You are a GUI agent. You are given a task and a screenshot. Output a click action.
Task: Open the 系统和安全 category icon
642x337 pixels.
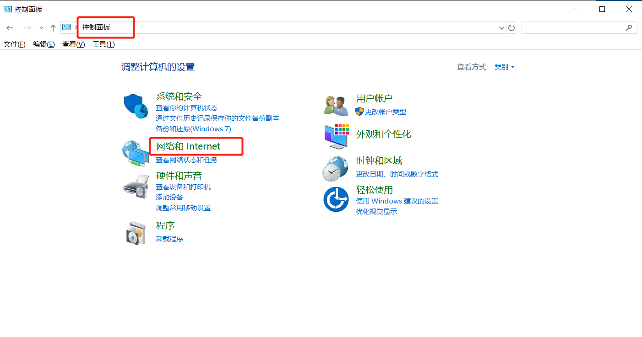[135, 106]
